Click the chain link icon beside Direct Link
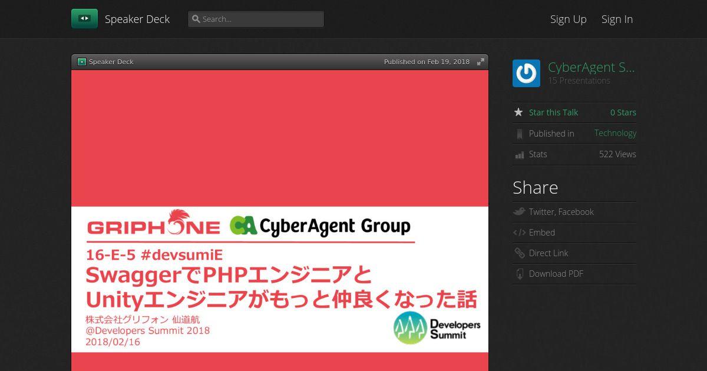 (x=519, y=253)
